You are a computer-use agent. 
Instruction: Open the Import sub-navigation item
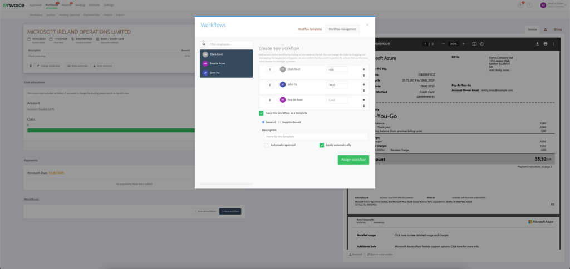[x=108, y=15]
